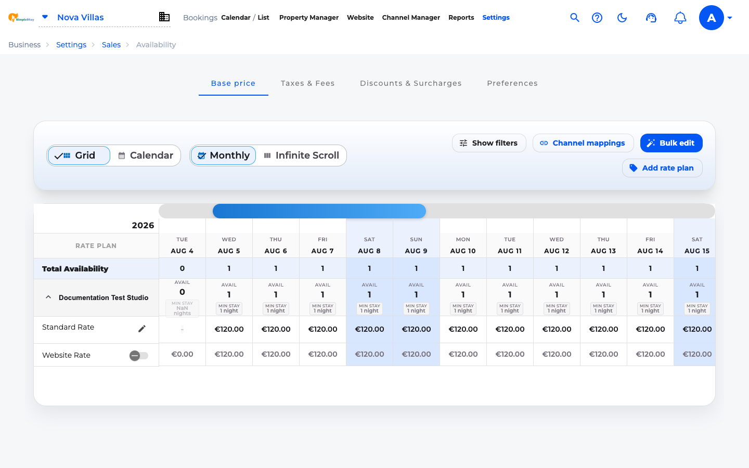Click the building properties icon
The width and height of the screenshot is (749, 468).
coord(164,17)
